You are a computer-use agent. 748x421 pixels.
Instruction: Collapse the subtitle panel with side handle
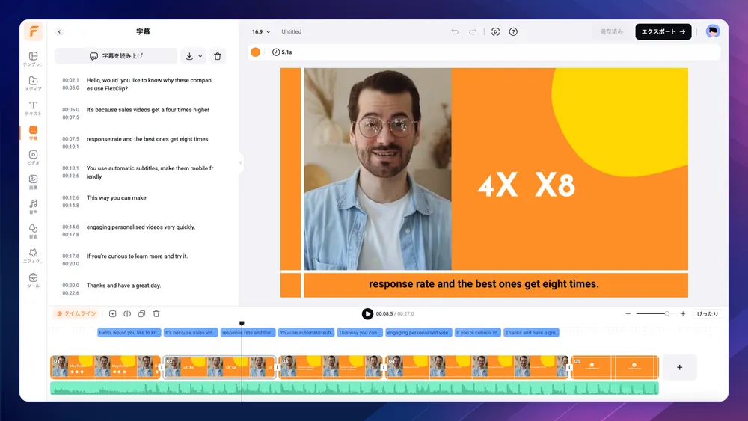(x=241, y=162)
